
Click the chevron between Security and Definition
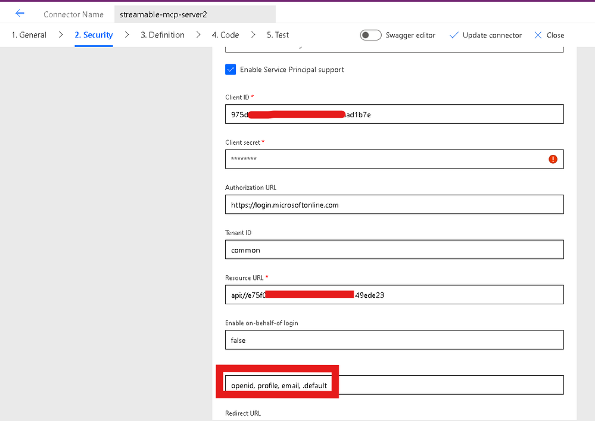pos(127,35)
